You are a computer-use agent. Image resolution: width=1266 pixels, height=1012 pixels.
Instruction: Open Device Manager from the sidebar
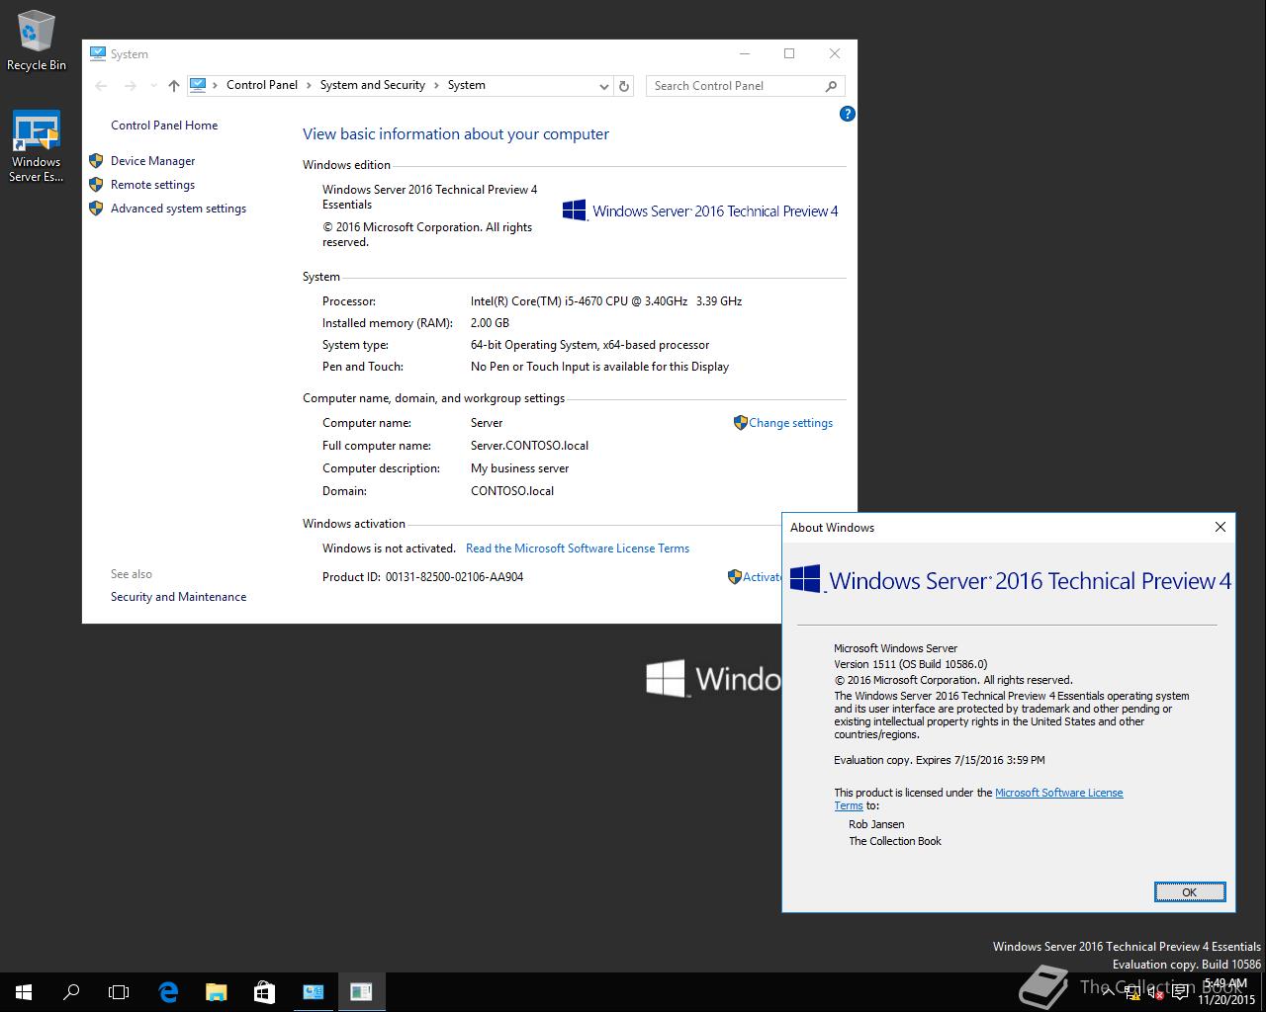153,160
